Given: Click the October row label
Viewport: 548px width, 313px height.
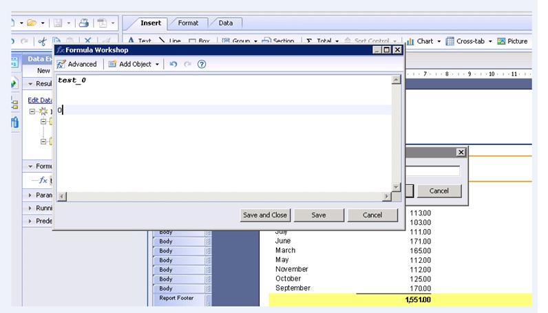Looking at the screenshot, I should coord(288,279).
